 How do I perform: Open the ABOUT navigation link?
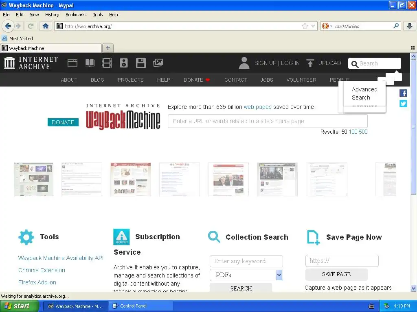[69, 80]
